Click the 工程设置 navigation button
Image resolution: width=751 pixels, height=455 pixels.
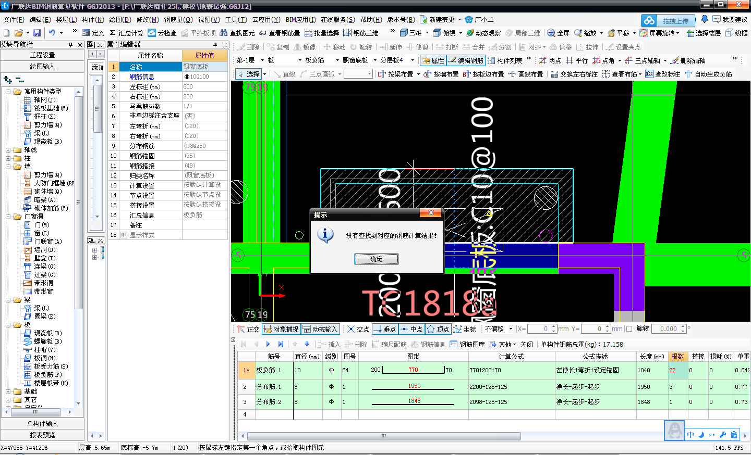pos(42,55)
